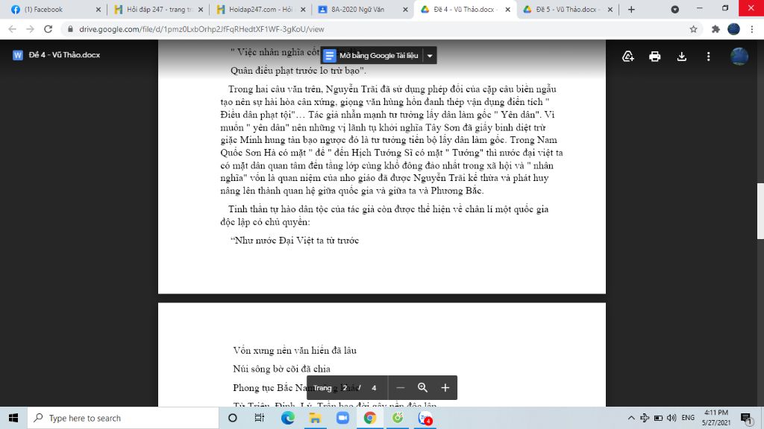Switch to 8A-2020 Ngữ Văn tab
The width and height of the screenshot is (764, 429).
click(x=362, y=9)
